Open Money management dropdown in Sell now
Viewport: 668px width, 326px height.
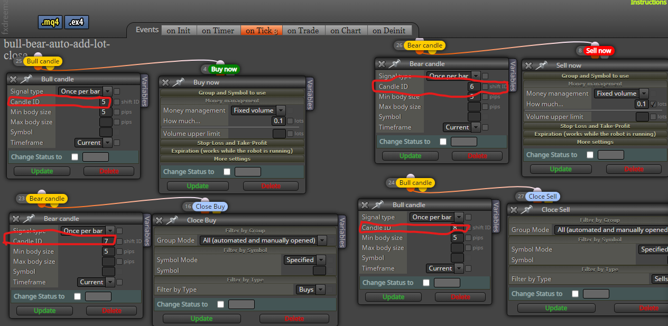(x=621, y=94)
